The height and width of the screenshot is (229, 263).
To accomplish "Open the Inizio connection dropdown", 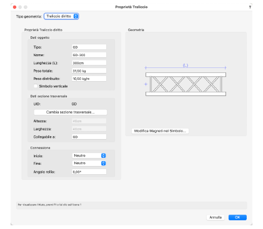I will tap(89, 155).
